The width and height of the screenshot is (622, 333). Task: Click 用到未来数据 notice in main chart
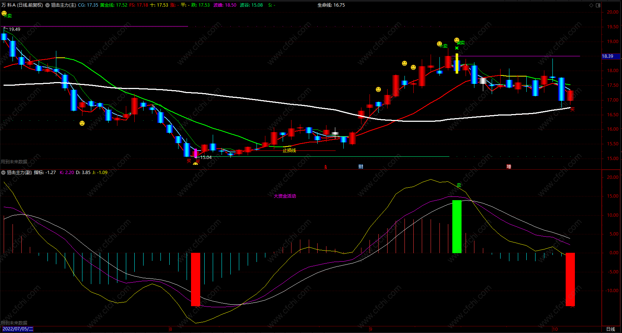point(14,162)
